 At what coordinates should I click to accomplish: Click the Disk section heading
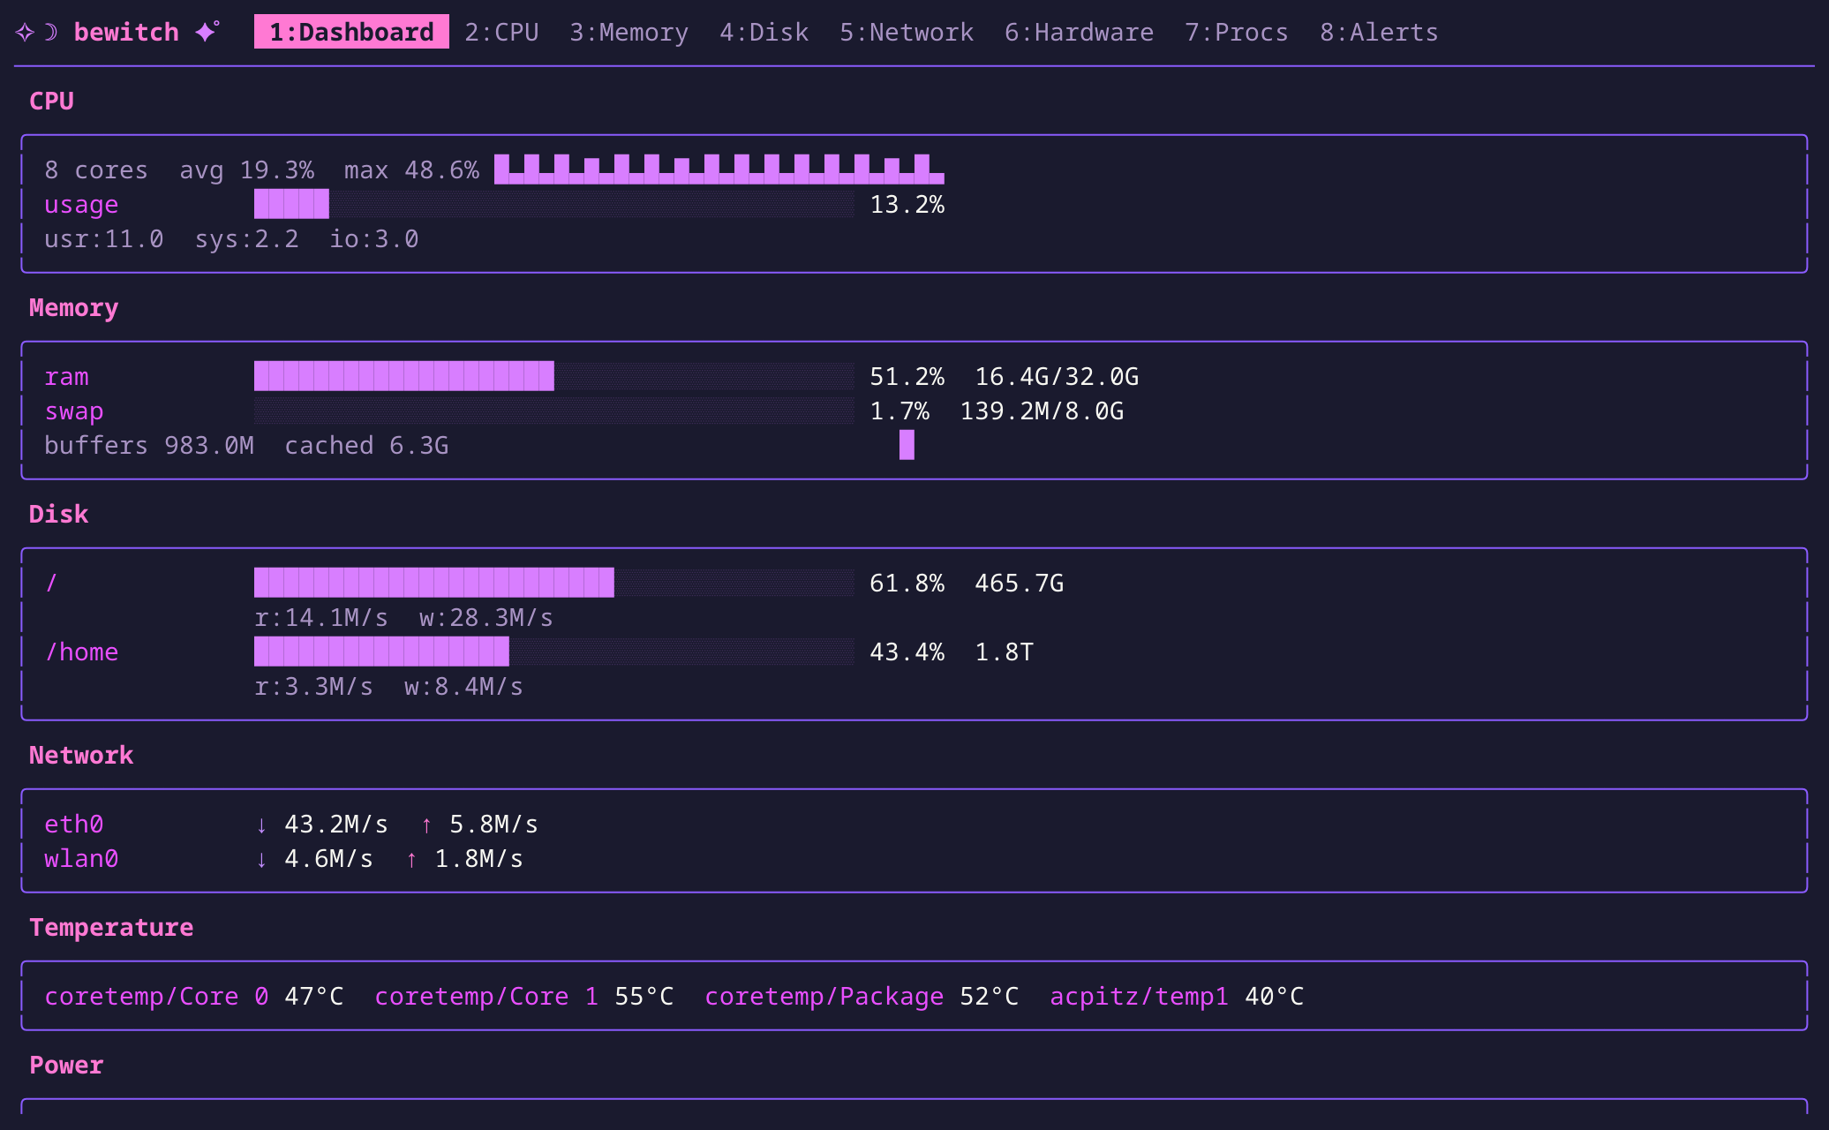click(x=58, y=514)
